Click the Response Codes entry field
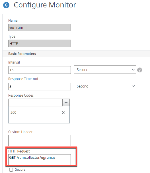 [x=35, y=103]
